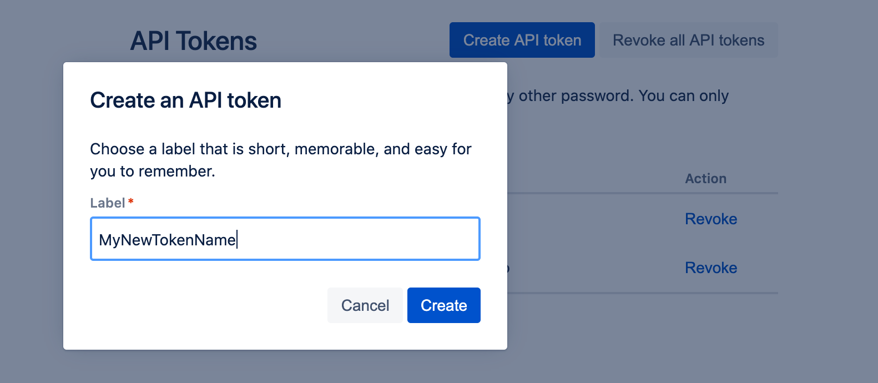Click the word 'short' in the dialog description

point(268,149)
